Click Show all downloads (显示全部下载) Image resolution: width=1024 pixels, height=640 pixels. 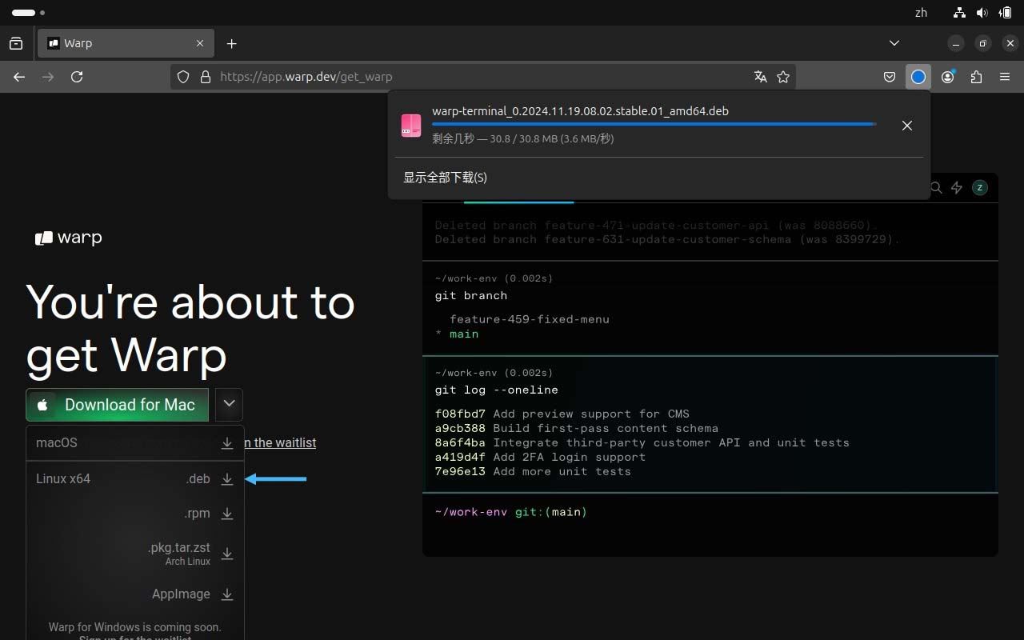(x=445, y=178)
